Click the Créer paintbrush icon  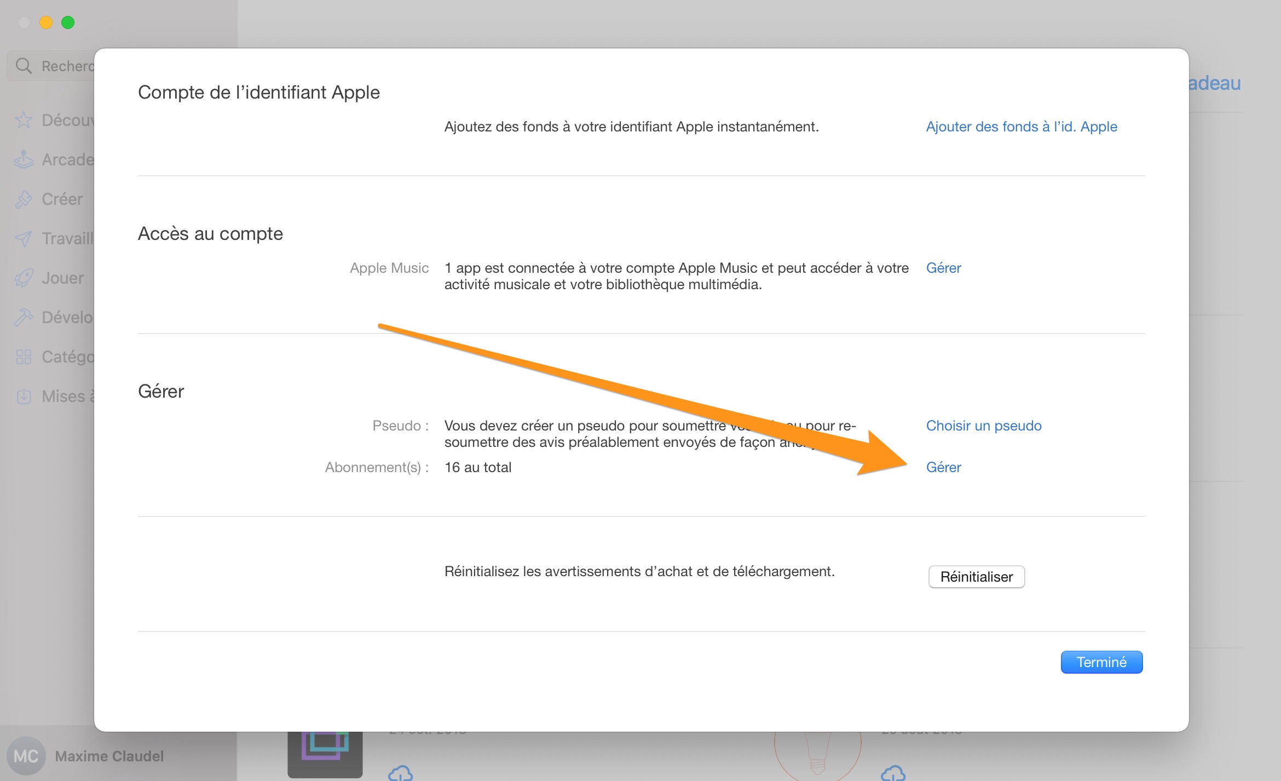pos(24,199)
